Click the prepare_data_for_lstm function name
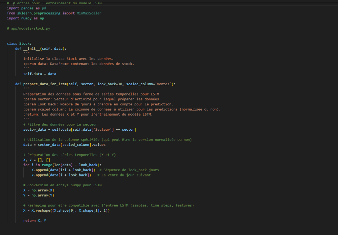The width and height of the screenshot is (338, 235). pyautogui.click(x=45, y=84)
